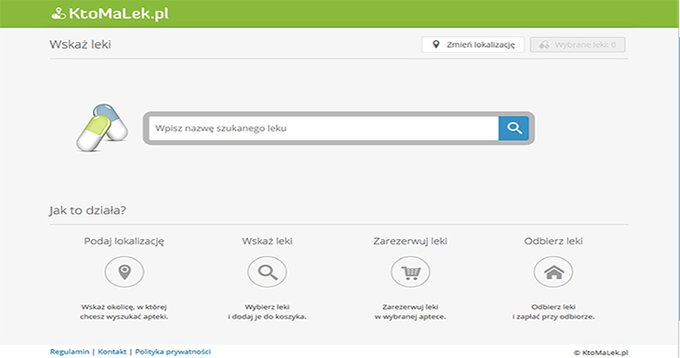Click the magnifier icon under Wskaż leki step

click(x=267, y=270)
